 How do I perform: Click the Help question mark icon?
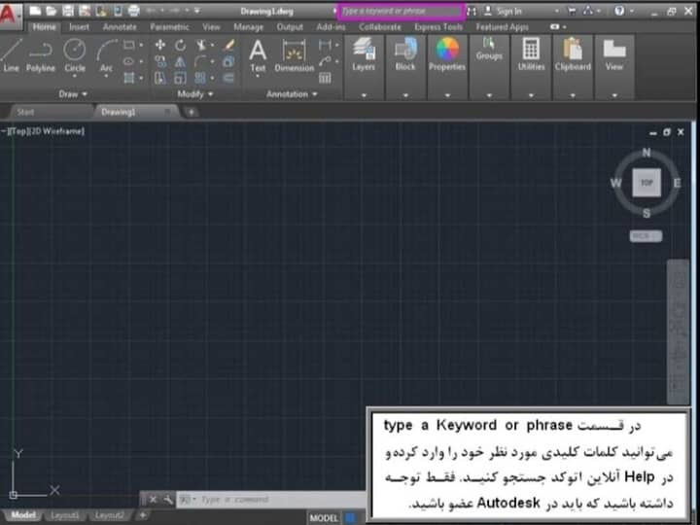[x=619, y=11]
